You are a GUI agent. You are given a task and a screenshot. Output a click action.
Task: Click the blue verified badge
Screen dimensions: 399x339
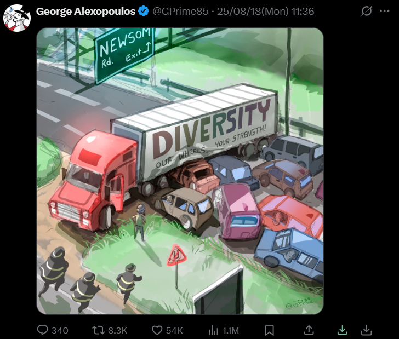pyautogui.click(x=144, y=11)
